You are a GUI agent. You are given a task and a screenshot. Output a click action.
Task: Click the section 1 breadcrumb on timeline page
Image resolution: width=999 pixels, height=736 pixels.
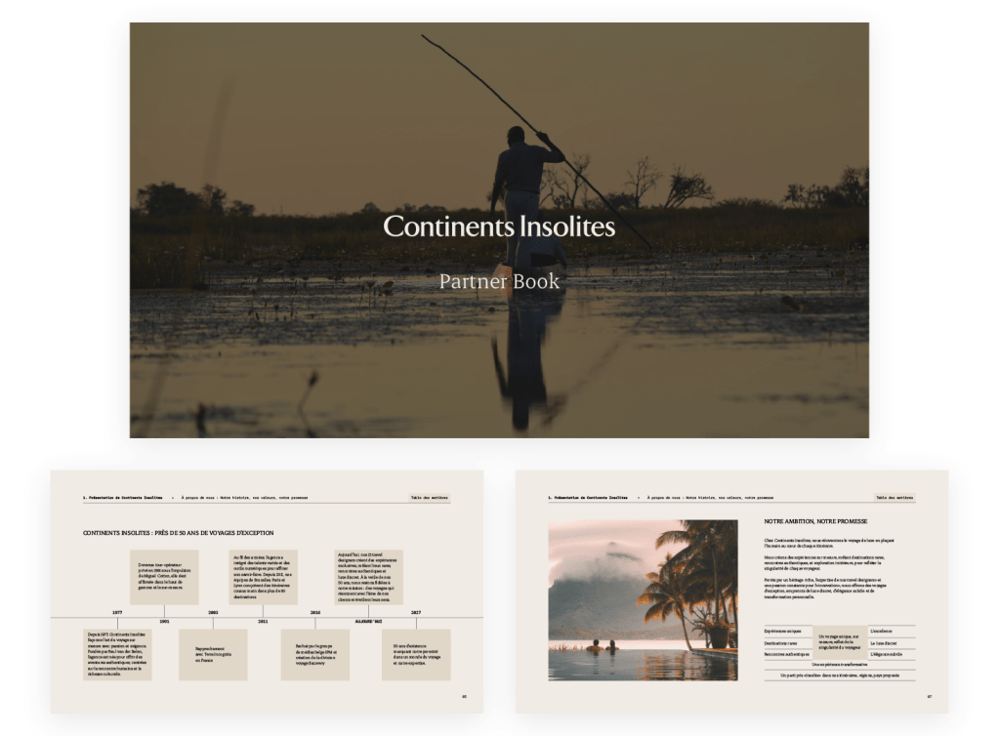point(123,497)
